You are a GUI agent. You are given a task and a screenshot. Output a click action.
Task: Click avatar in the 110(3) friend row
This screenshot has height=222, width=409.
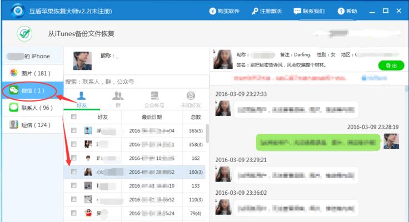click(88, 199)
